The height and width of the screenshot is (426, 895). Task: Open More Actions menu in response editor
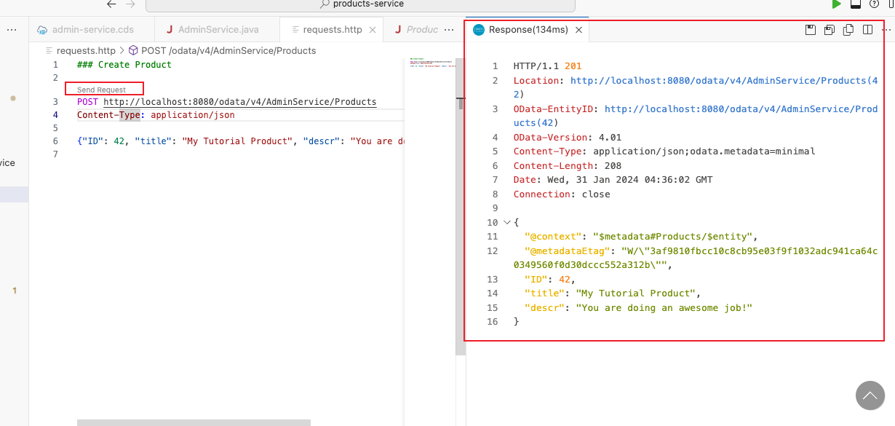tap(885, 30)
